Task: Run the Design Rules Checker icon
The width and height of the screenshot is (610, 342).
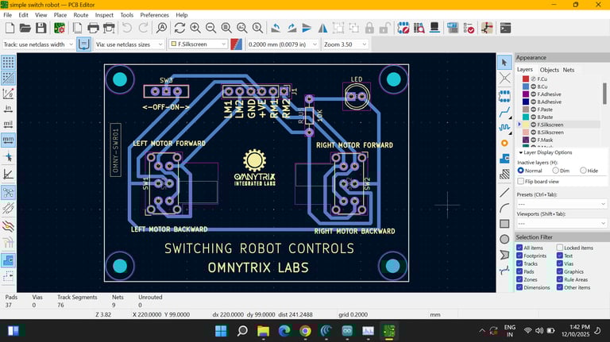Action: 469,28
